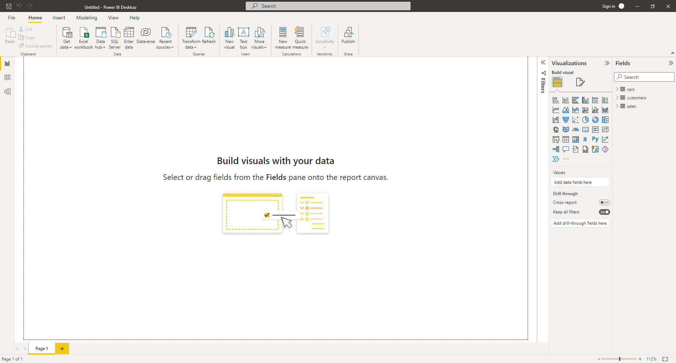Collapse the Filters pane

tap(543, 62)
